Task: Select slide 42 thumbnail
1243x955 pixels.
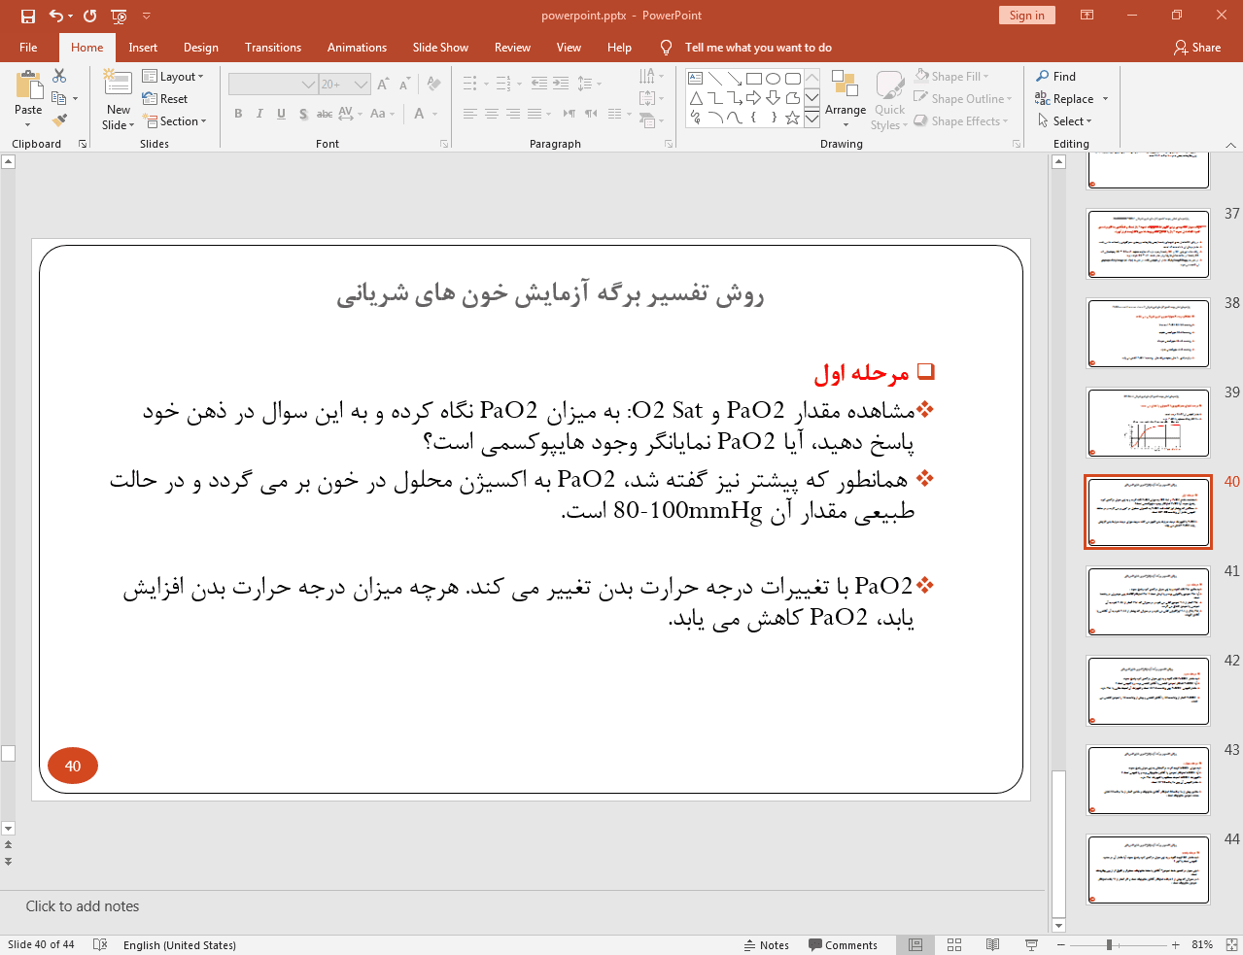Action: pos(1148,691)
